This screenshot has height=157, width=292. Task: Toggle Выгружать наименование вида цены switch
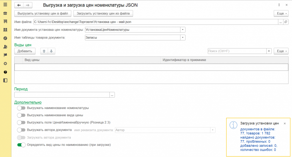pyautogui.click(x=21, y=115)
